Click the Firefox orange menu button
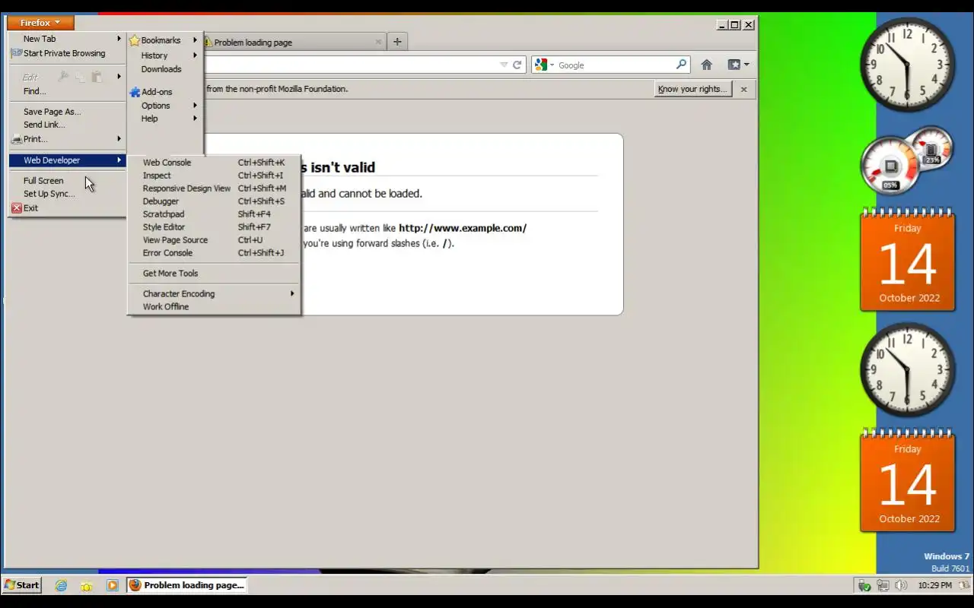 40,23
